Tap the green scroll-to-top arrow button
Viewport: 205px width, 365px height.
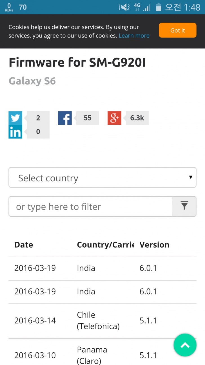coord(185,345)
